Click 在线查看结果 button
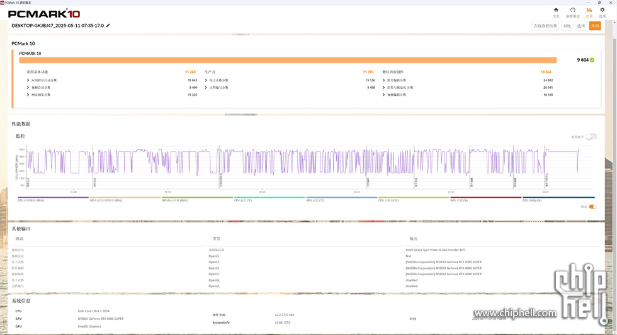Image resolution: width=617 pixels, height=335 pixels. point(545,26)
